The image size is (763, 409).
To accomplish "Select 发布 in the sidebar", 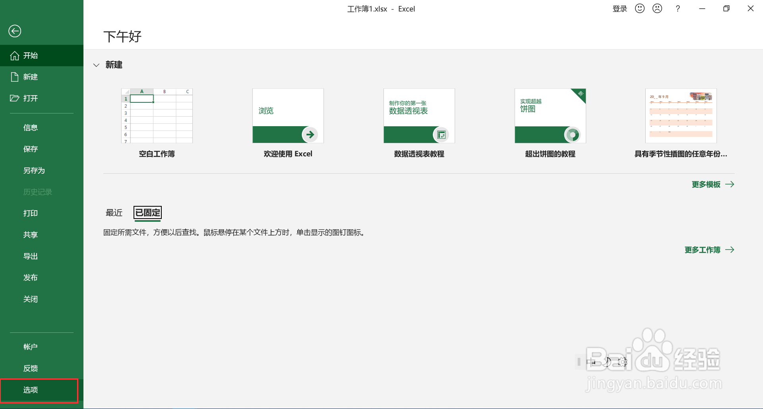I will 31,278.
